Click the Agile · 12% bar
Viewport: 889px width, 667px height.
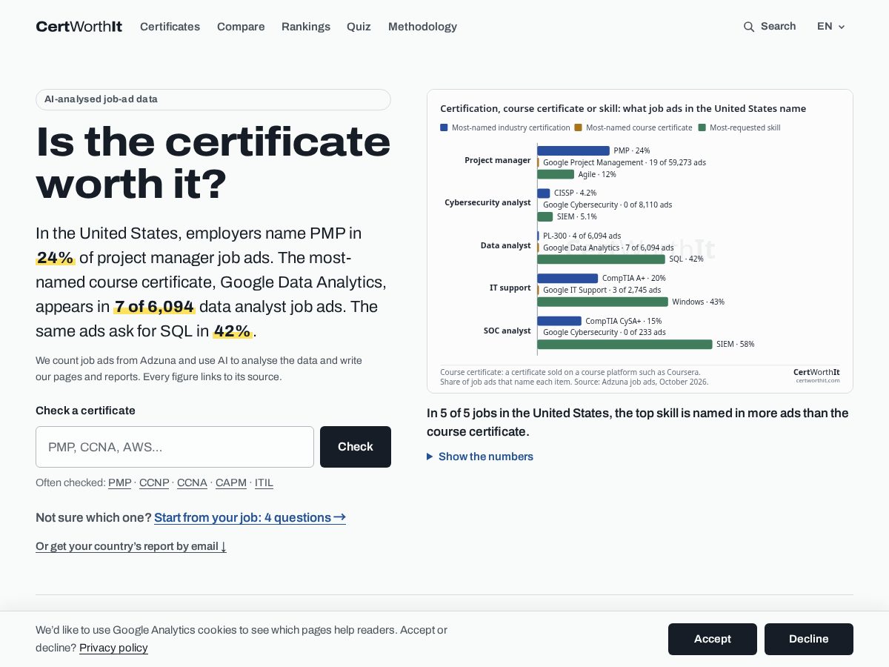pyautogui.click(x=556, y=174)
